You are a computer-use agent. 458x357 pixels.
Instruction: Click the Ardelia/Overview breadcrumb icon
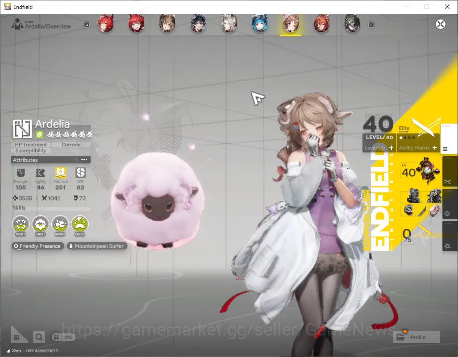(x=17, y=24)
